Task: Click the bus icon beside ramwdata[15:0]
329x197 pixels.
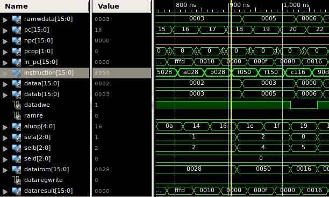Action: (17, 19)
